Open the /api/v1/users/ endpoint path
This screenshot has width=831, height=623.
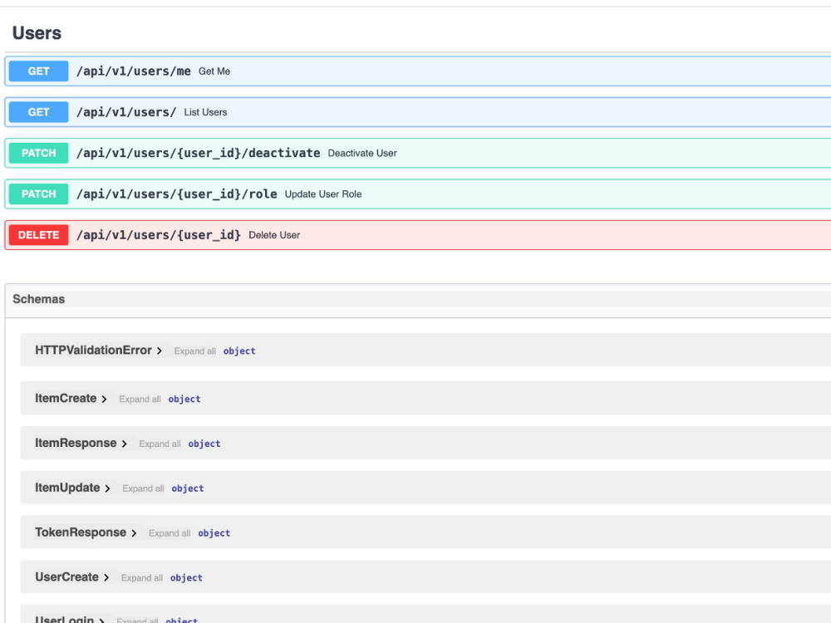(x=126, y=112)
